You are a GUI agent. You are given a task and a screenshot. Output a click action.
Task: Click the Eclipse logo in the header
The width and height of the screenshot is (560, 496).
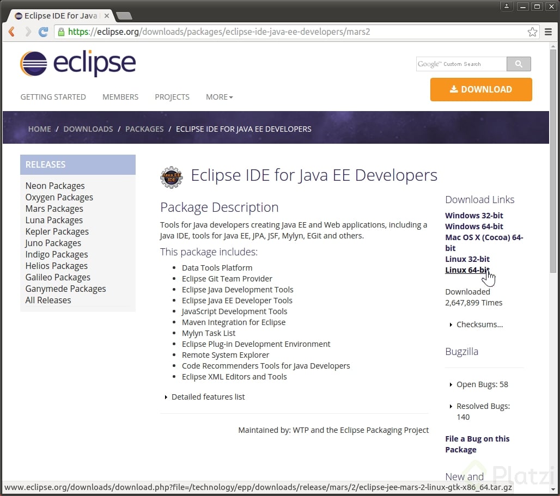point(78,64)
